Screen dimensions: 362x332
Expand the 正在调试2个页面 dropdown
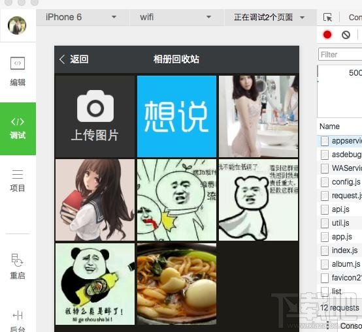tap(270, 17)
